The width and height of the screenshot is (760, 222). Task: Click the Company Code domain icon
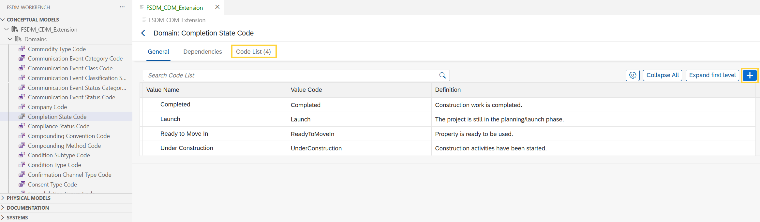[x=22, y=107]
